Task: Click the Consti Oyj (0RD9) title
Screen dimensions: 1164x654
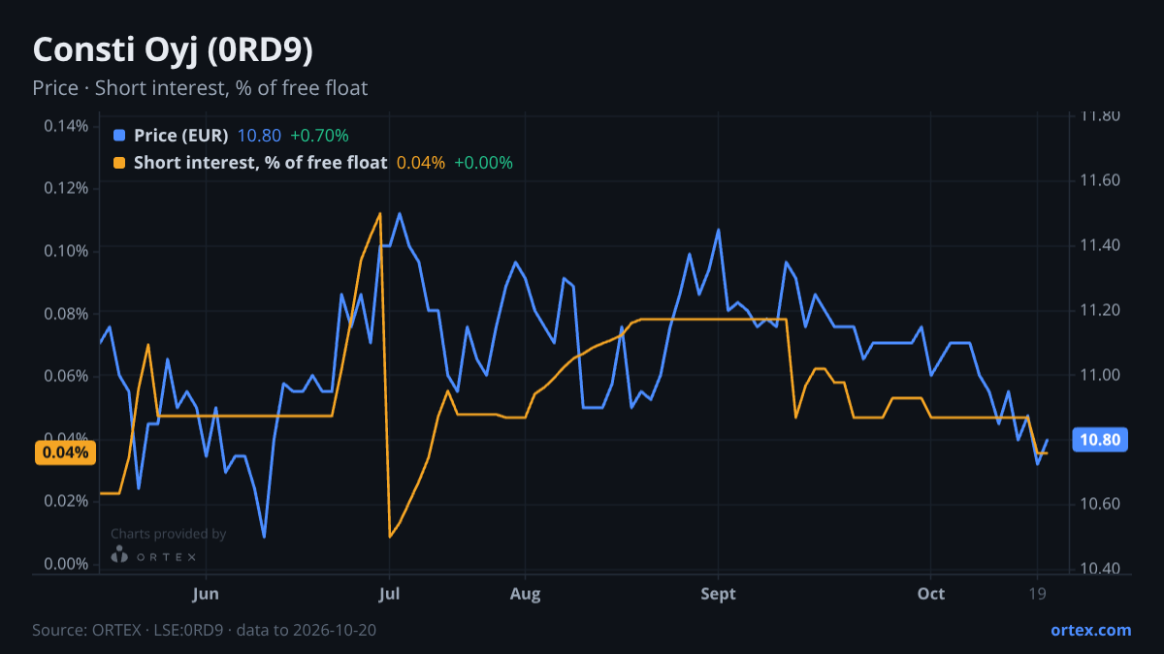Action: [x=173, y=49]
